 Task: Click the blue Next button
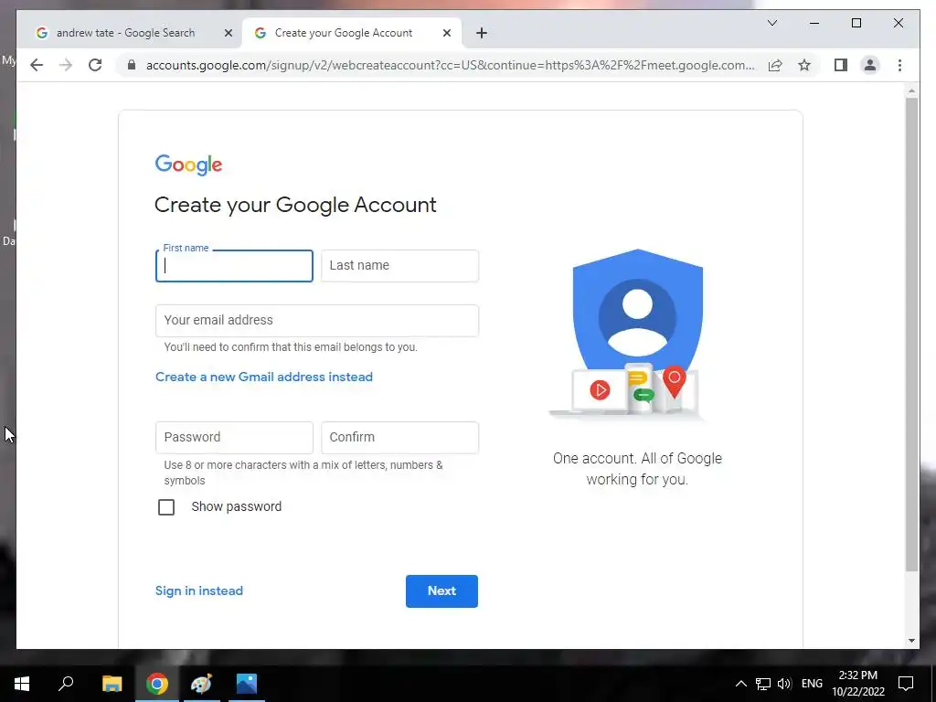pos(441,591)
